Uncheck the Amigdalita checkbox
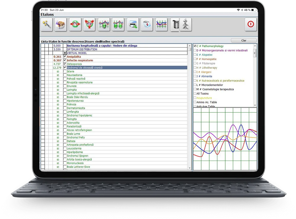Image resolution: width=296 pixels, height=219 pixels. 65,57
